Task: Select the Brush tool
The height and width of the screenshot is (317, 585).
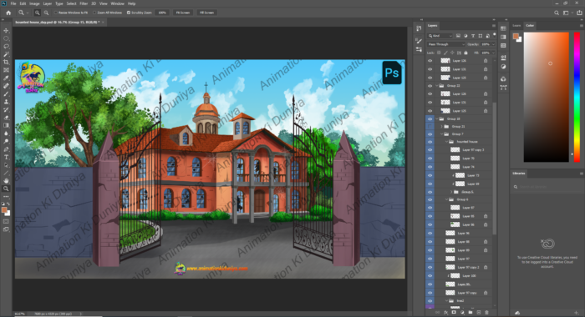Action: click(x=6, y=94)
